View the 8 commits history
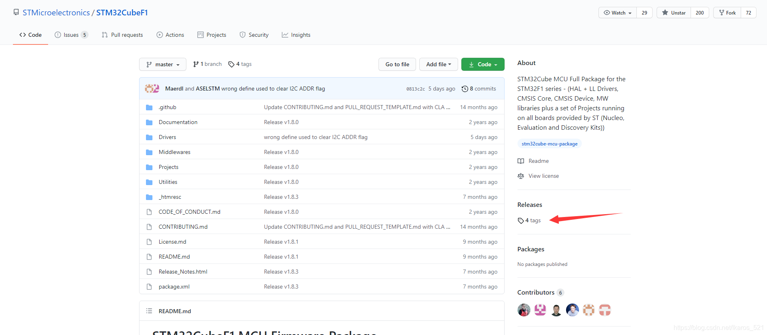 pyautogui.click(x=479, y=88)
